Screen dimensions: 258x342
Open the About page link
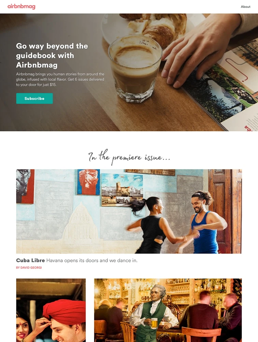[x=245, y=7]
